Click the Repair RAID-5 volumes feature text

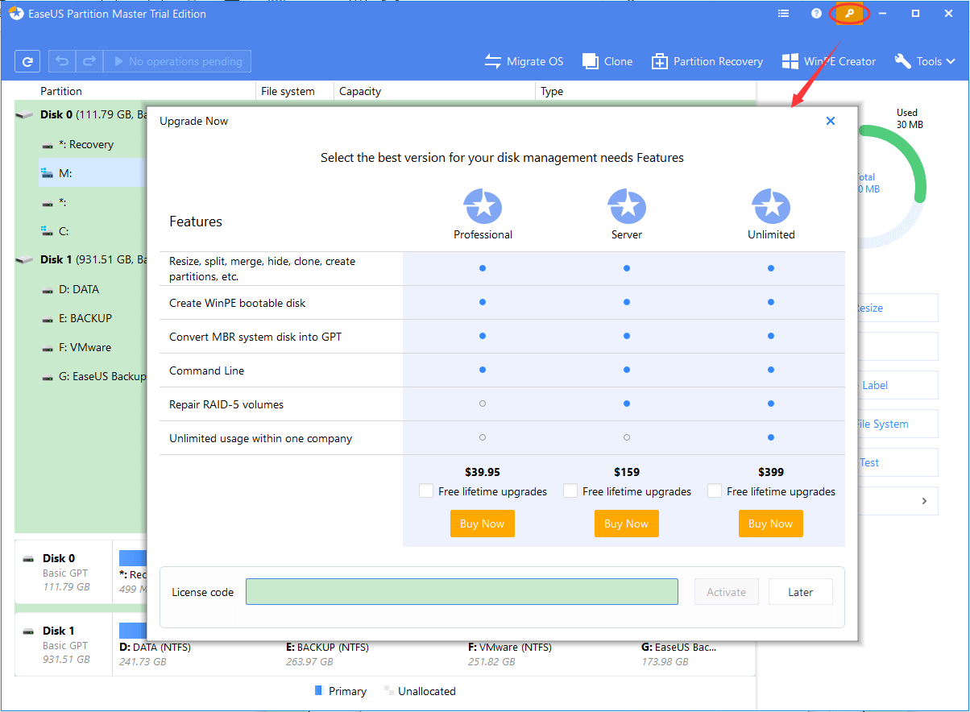tap(226, 404)
